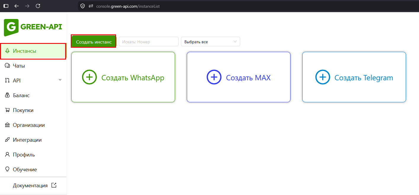This screenshot has height=195, width=419.
Task: Open the Покупки menu item
Action: coord(33,110)
